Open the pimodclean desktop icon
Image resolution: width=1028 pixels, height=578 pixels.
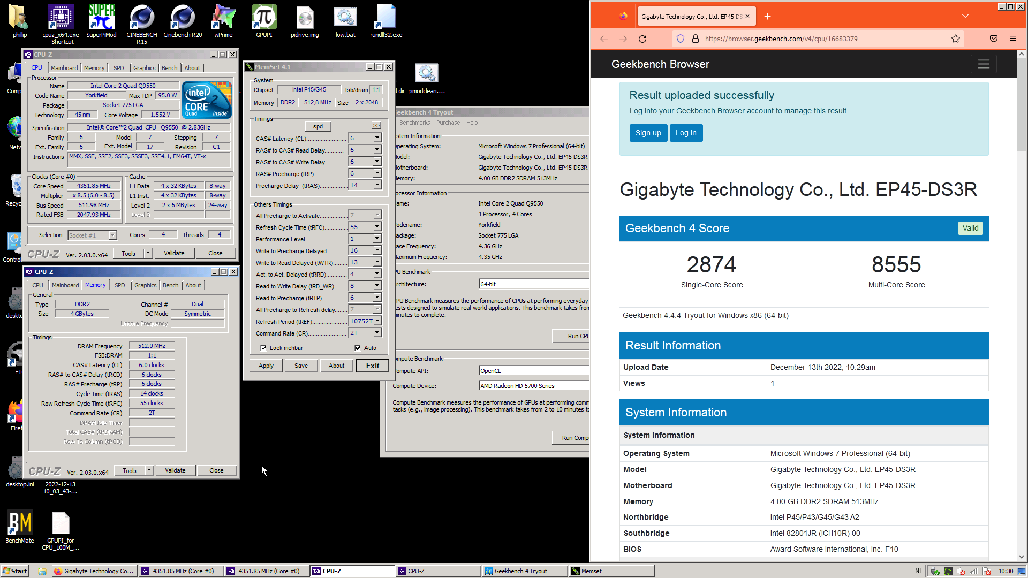coord(427,78)
